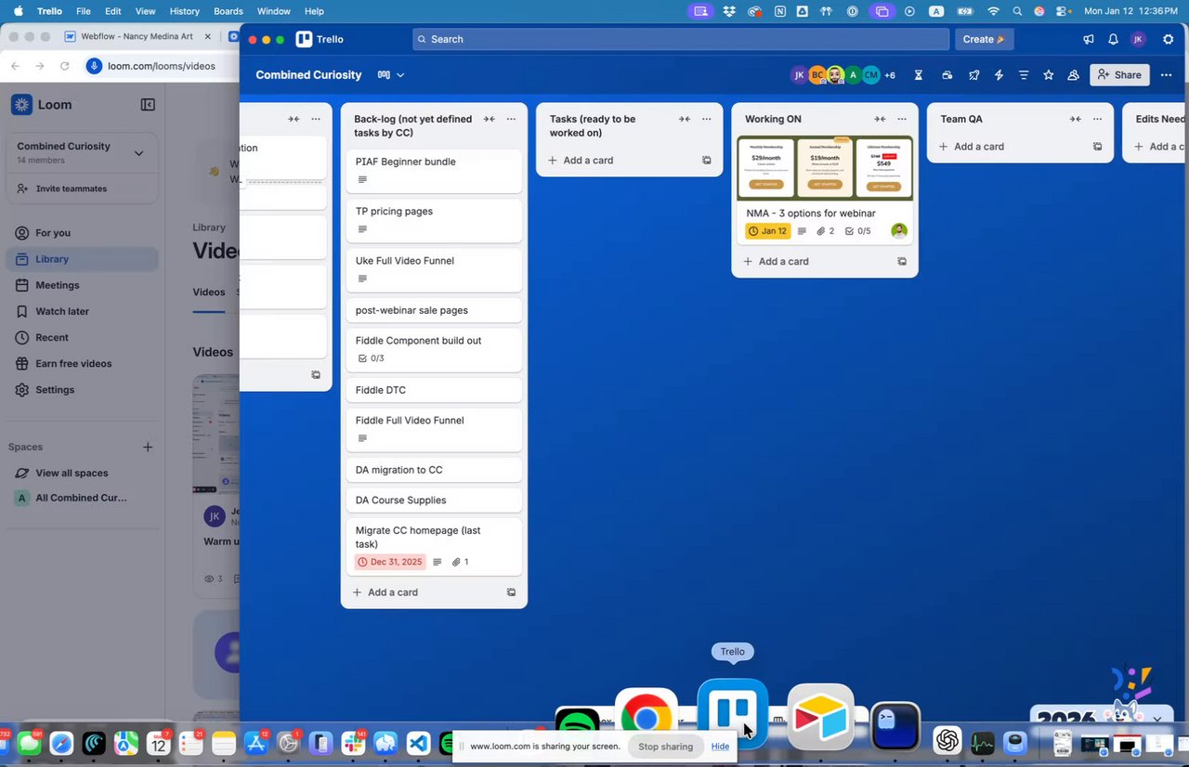The width and height of the screenshot is (1189, 767).
Task: Open Earn free videos in Loom
Action: 82,363
